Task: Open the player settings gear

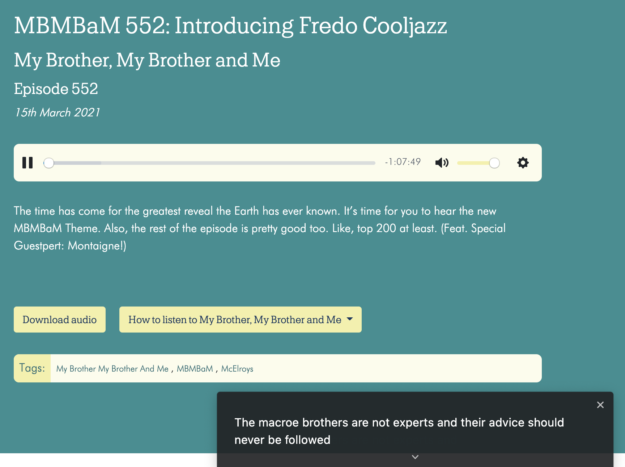Action: [x=523, y=163]
